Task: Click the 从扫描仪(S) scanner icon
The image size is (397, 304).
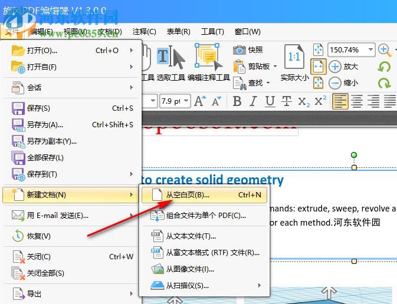Action: click(x=158, y=286)
